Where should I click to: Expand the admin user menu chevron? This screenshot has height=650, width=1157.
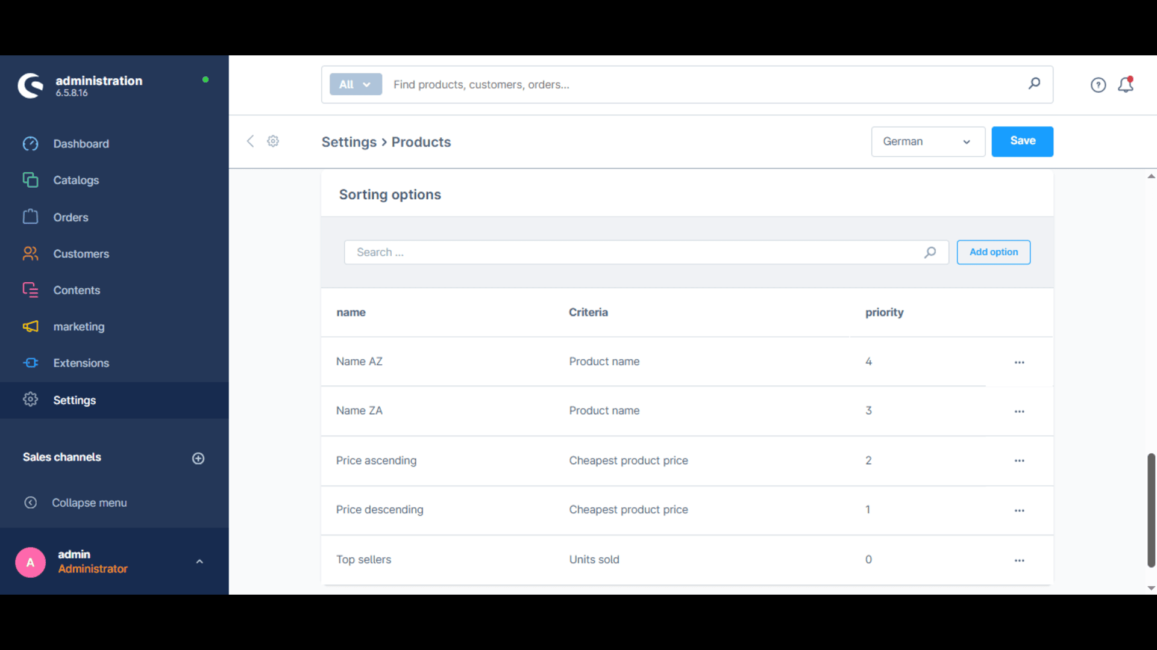point(199,562)
